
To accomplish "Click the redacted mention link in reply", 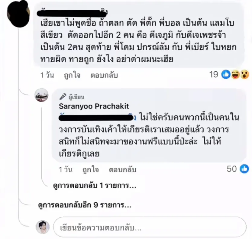I will pyautogui.click(x=97, y=118).
